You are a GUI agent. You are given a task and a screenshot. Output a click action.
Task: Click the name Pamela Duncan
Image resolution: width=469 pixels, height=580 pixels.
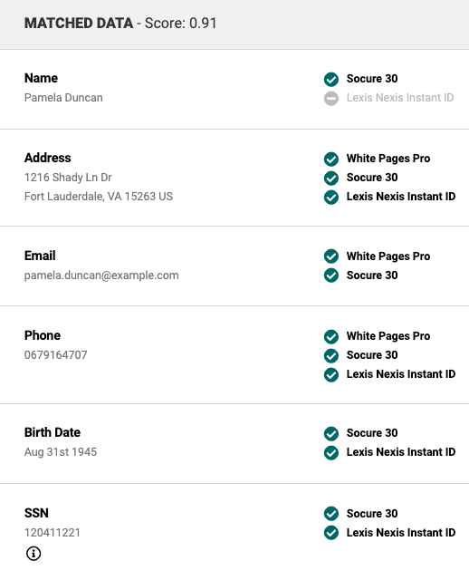click(x=63, y=98)
